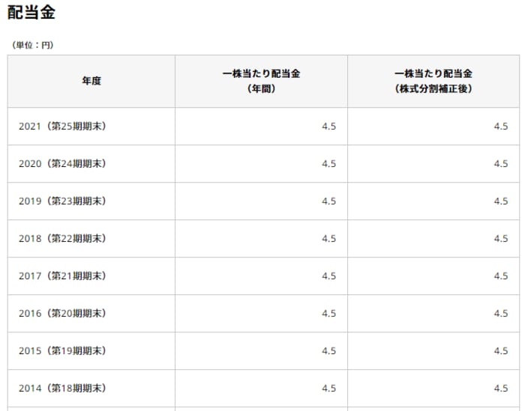525x411 pixels.
Task: Select the 2021 split-adjusted dividend value
Action: click(500, 127)
